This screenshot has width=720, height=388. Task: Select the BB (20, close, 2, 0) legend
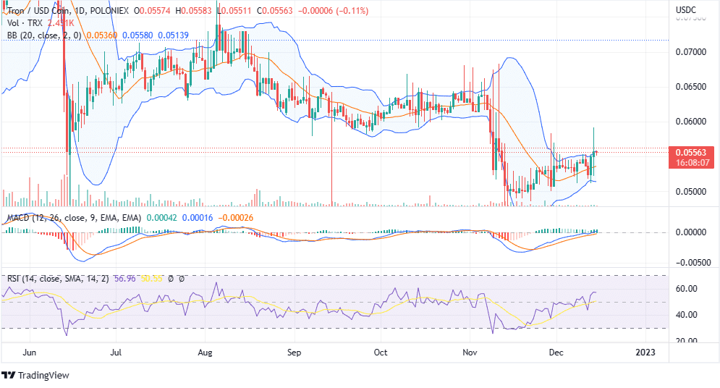pyautogui.click(x=44, y=35)
